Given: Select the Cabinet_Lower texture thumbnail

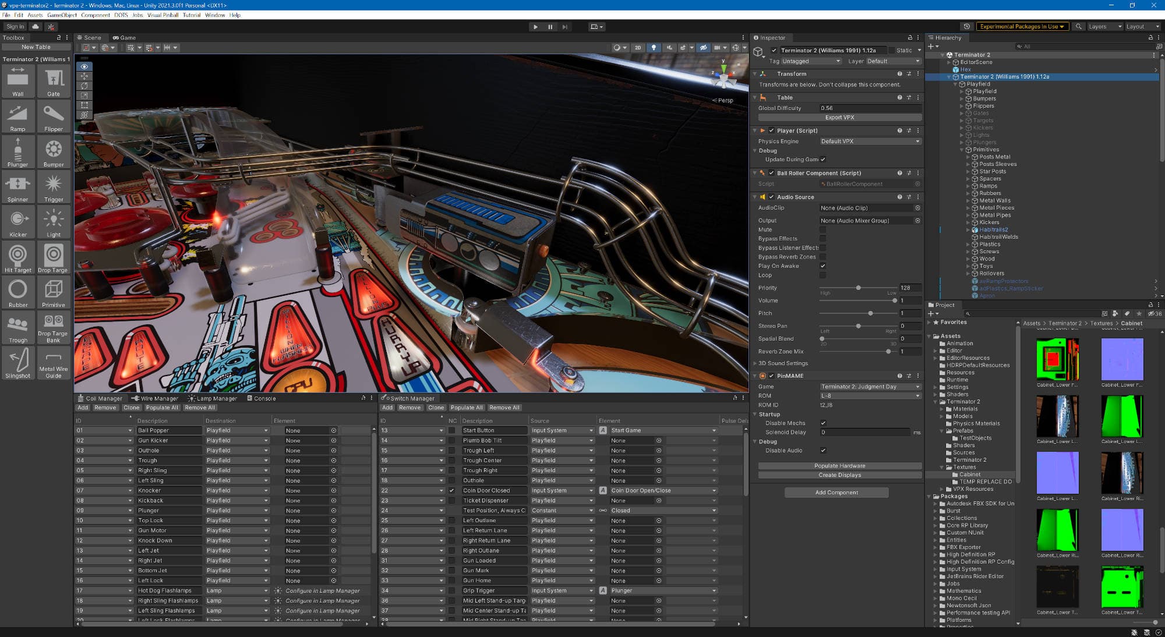Looking at the screenshot, I should pyautogui.click(x=1057, y=360).
